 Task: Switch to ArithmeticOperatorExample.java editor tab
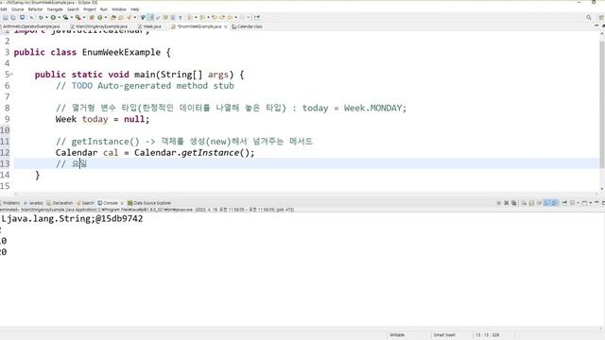(x=31, y=26)
